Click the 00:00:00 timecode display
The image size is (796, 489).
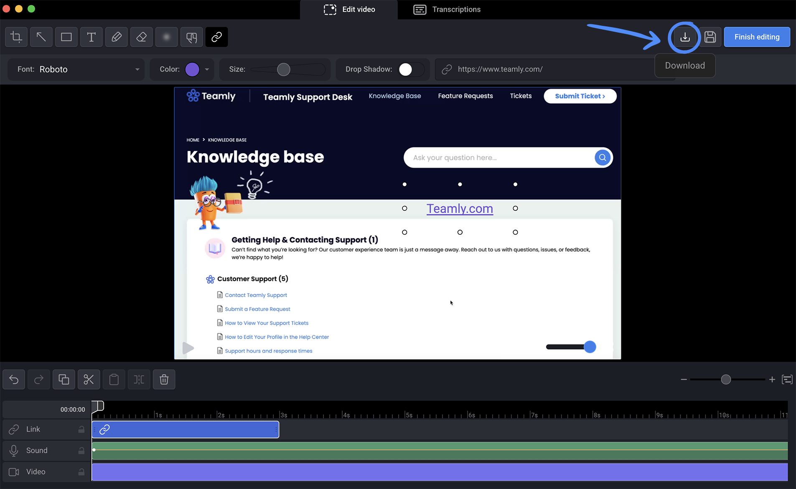tap(73, 410)
